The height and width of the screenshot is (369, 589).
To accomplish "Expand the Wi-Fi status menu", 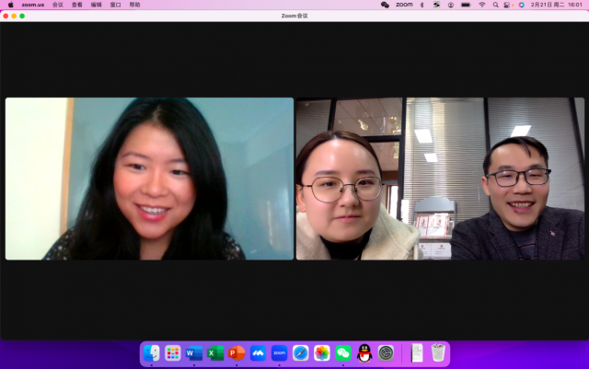I will pos(481,5).
